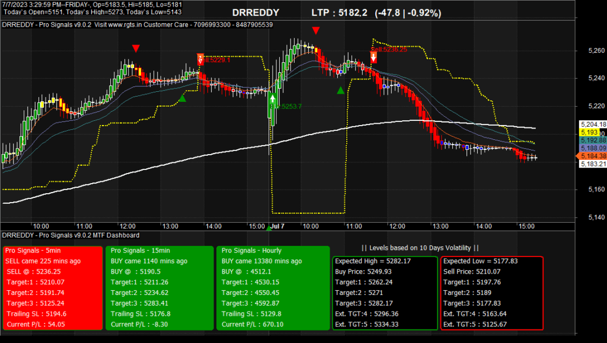Select the red sell arrow box beside Sell:5229.1
607x343 pixels.
tap(200, 59)
